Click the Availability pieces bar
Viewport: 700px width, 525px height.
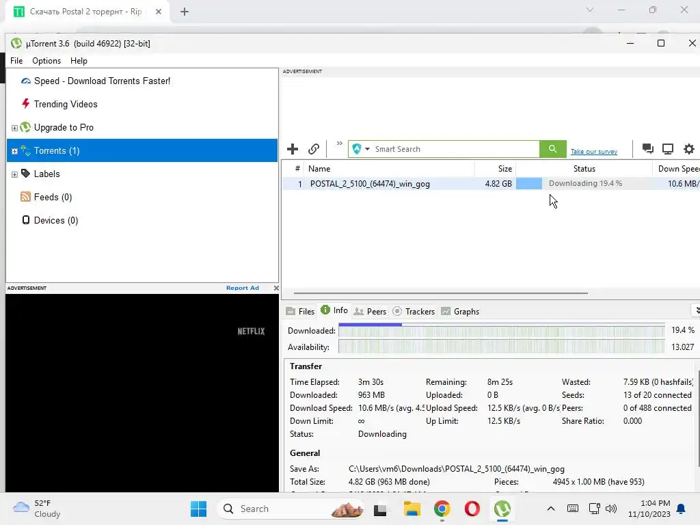point(501,347)
